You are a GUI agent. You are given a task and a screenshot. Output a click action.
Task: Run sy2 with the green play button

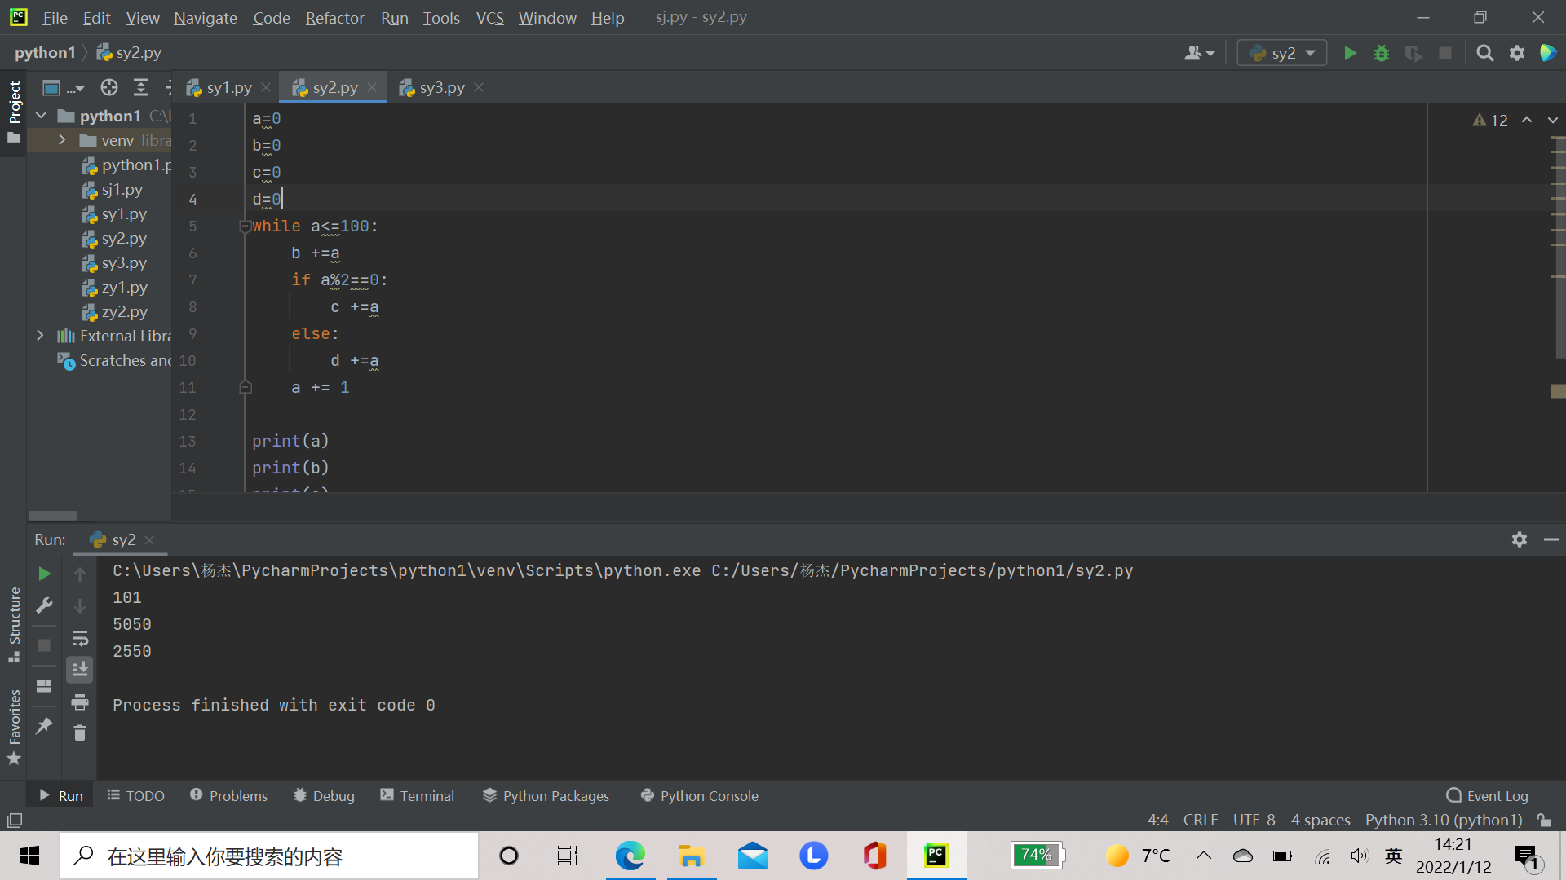tap(1350, 53)
